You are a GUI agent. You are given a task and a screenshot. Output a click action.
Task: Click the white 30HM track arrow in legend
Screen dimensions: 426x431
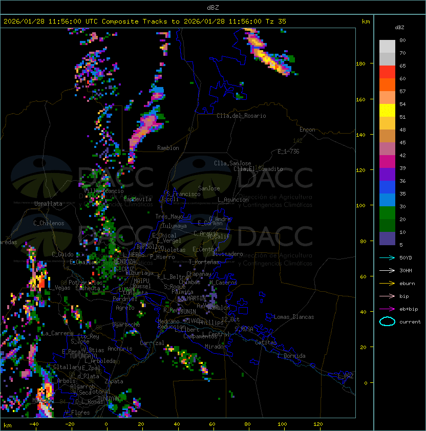click(x=387, y=270)
